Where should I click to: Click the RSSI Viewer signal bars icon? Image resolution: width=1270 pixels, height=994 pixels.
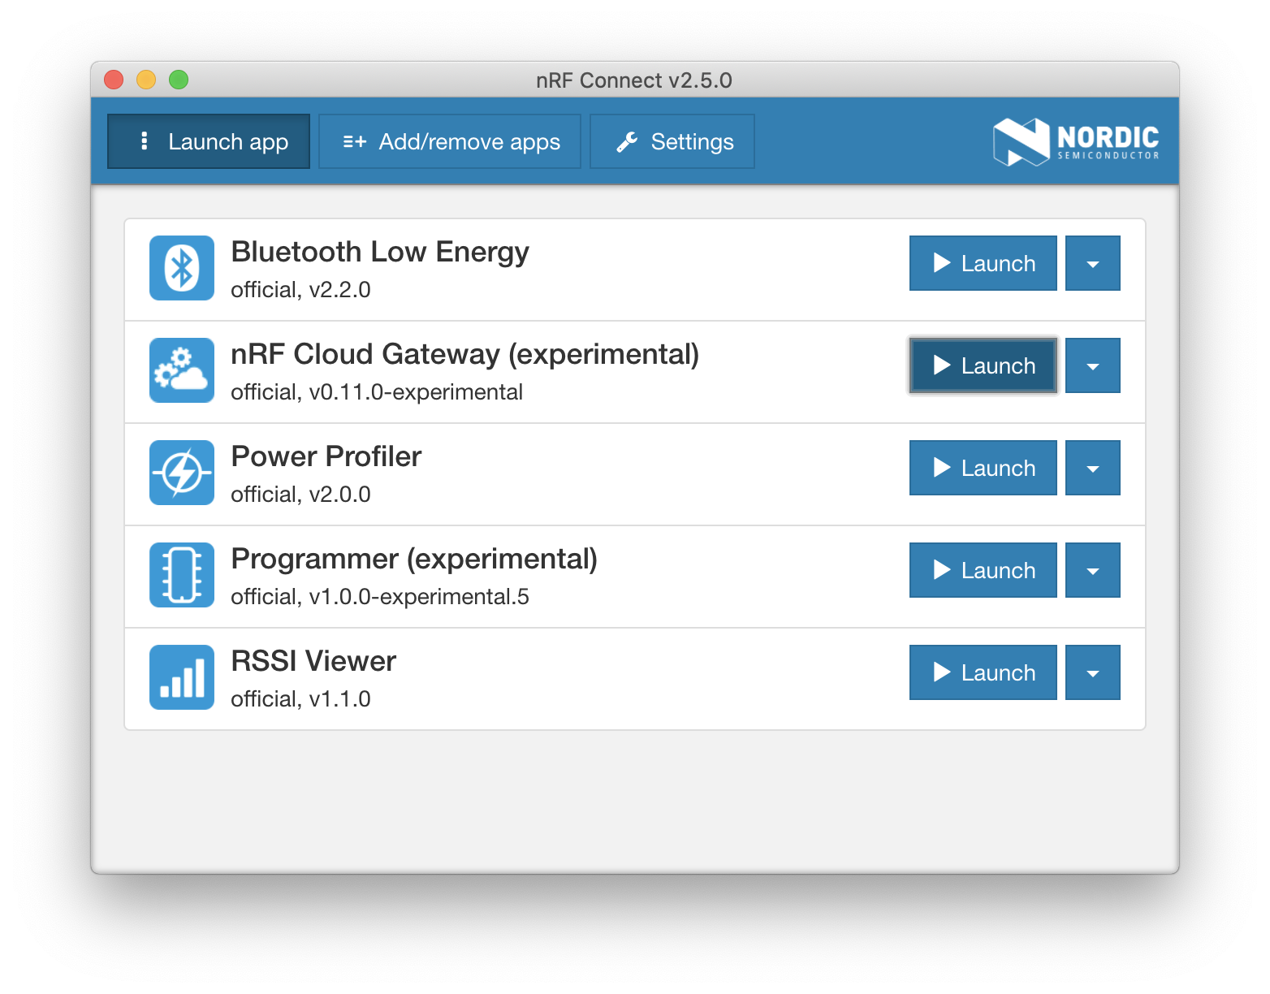pos(181,676)
